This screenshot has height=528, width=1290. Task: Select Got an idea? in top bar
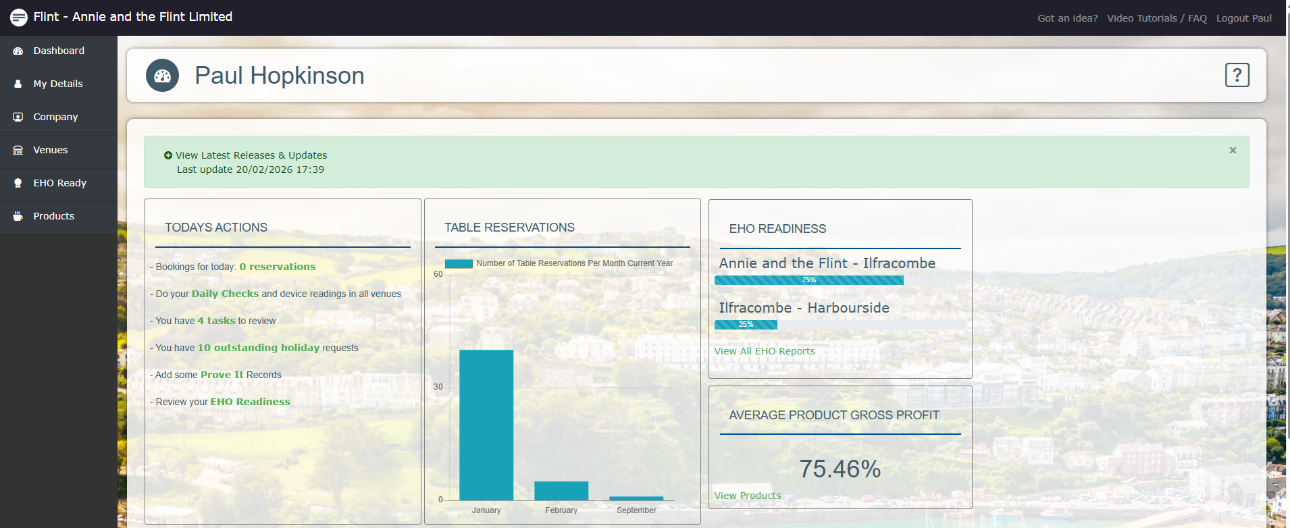click(1067, 18)
